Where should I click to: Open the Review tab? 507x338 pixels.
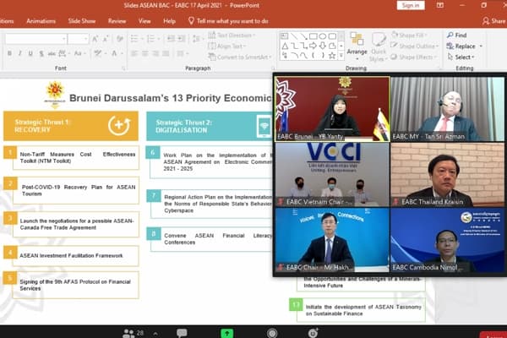point(117,20)
